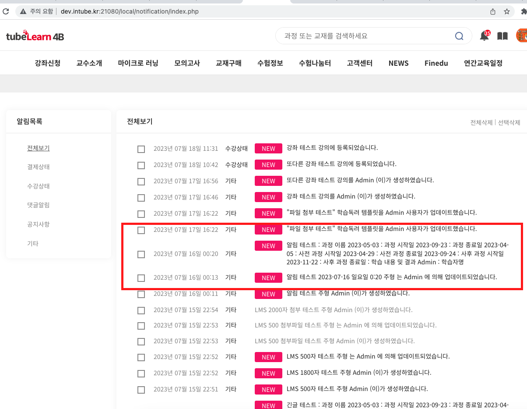Open the 연간교육일정 menu
Viewport: 527px width, 409px height.
[x=483, y=63]
